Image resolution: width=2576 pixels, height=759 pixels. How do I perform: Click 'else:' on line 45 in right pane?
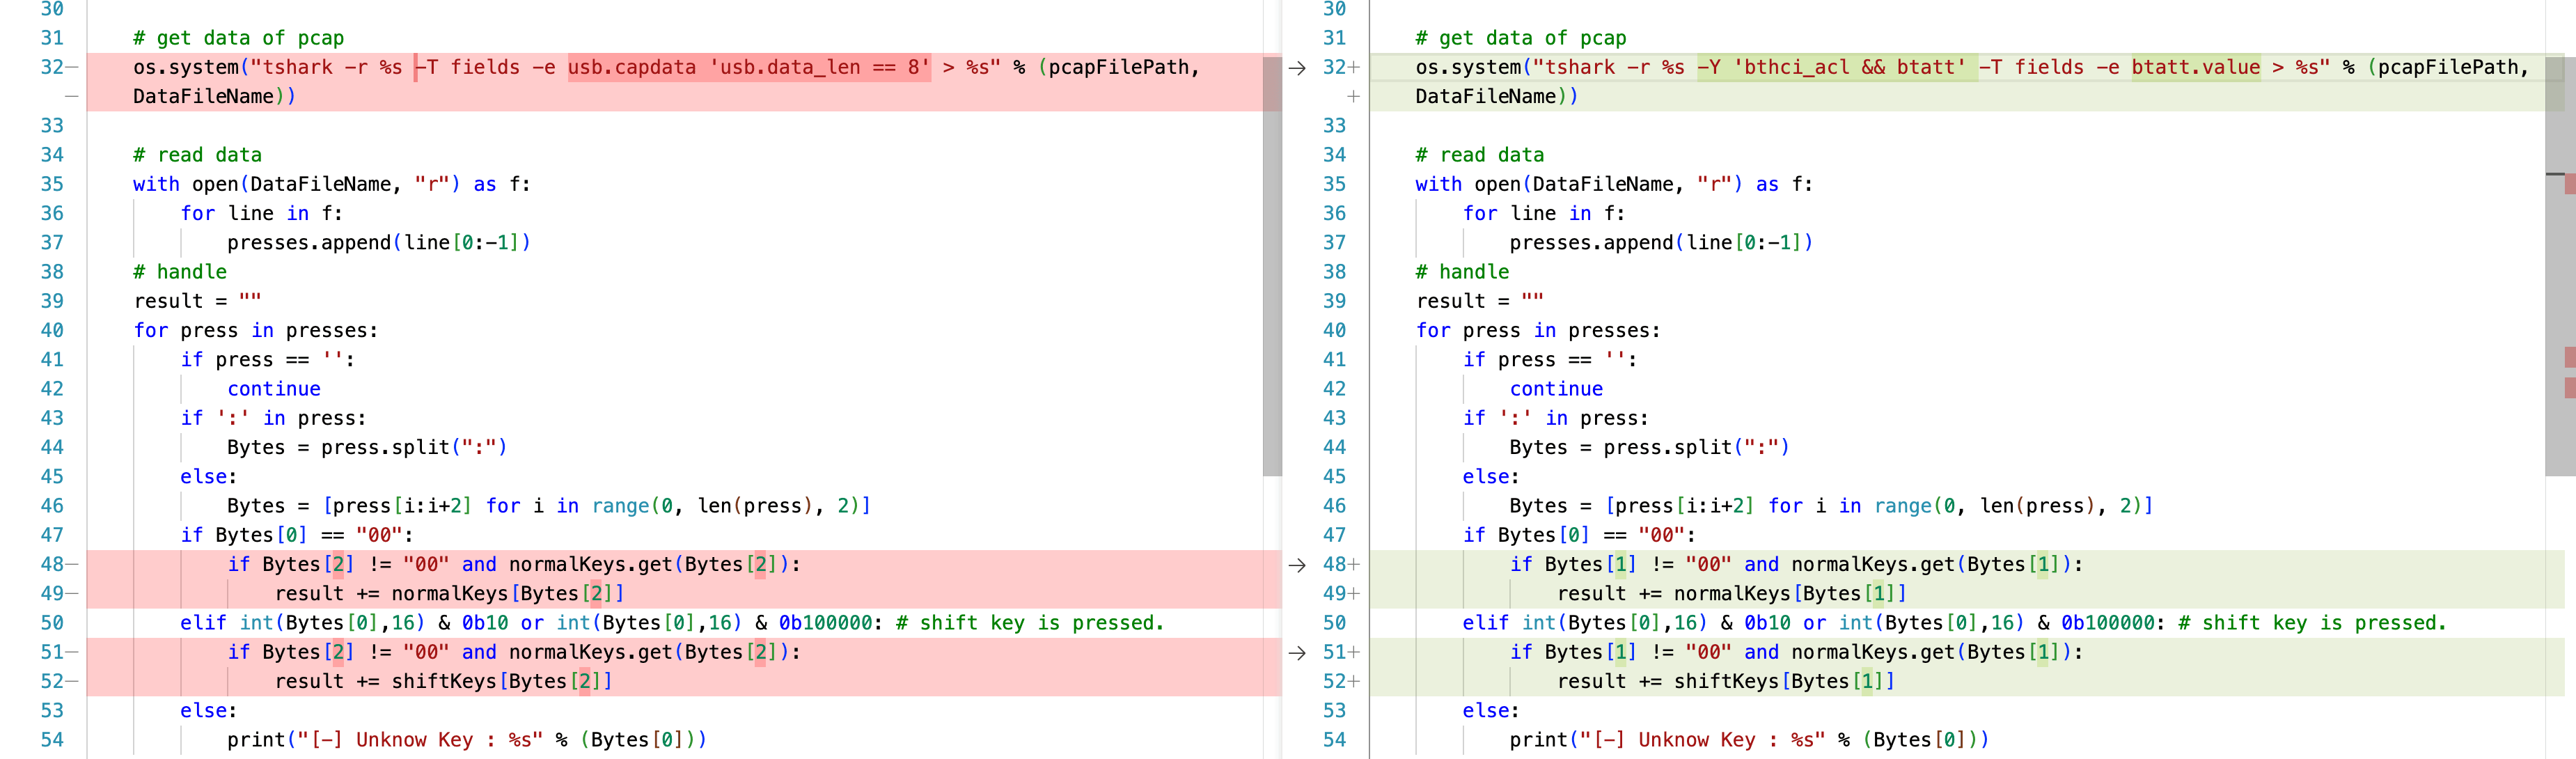[x=1491, y=477]
